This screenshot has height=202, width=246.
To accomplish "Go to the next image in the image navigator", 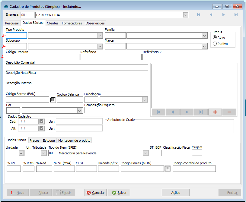I will point(187,112).
